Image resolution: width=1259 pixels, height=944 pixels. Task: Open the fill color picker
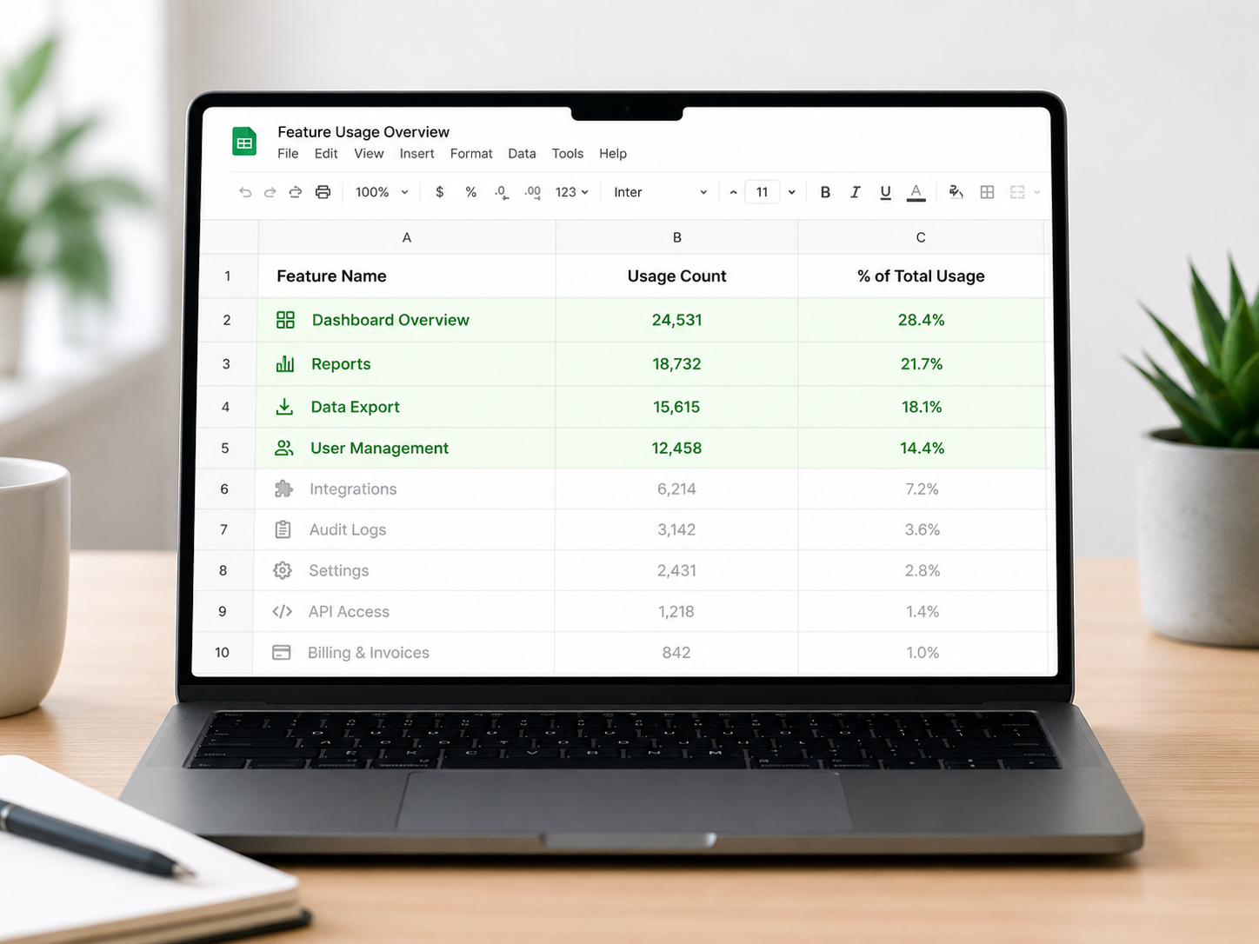[956, 192]
